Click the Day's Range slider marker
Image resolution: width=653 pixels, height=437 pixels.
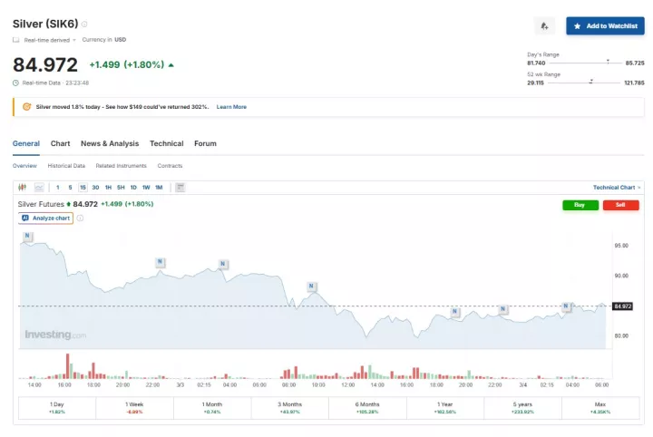point(608,62)
